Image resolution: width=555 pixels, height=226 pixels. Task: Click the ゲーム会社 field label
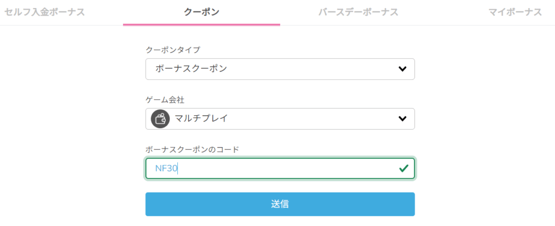pos(166,99)
